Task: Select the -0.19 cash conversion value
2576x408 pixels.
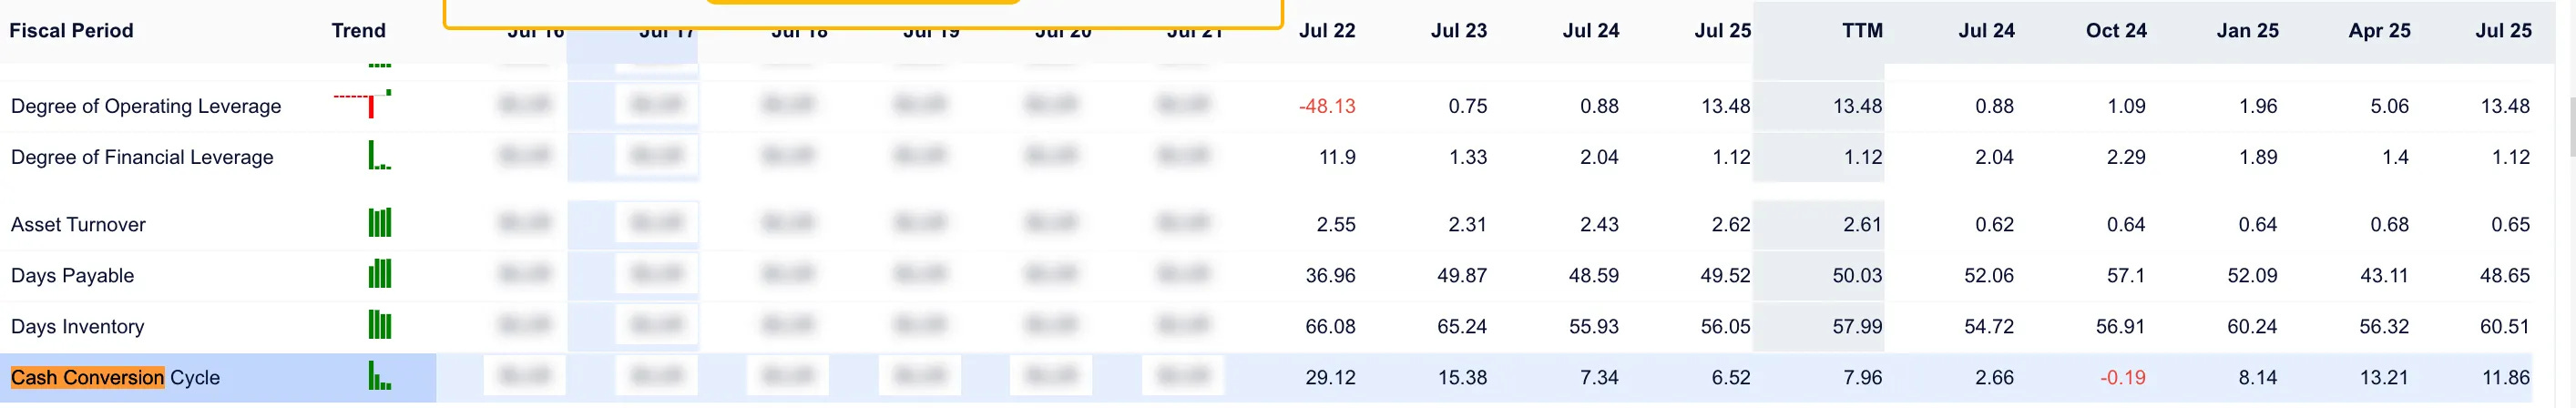Action: click(2122, 378)
